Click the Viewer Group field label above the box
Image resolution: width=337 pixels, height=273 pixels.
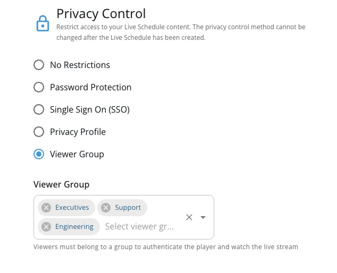click(61, 184)
